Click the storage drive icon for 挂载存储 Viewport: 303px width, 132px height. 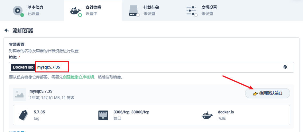[134, 11]
